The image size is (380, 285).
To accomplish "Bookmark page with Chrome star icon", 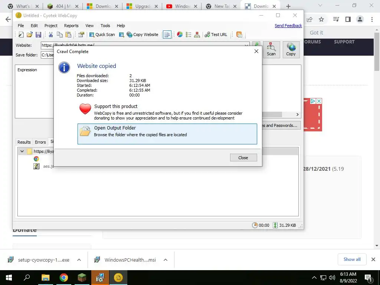I will point(321,19).
